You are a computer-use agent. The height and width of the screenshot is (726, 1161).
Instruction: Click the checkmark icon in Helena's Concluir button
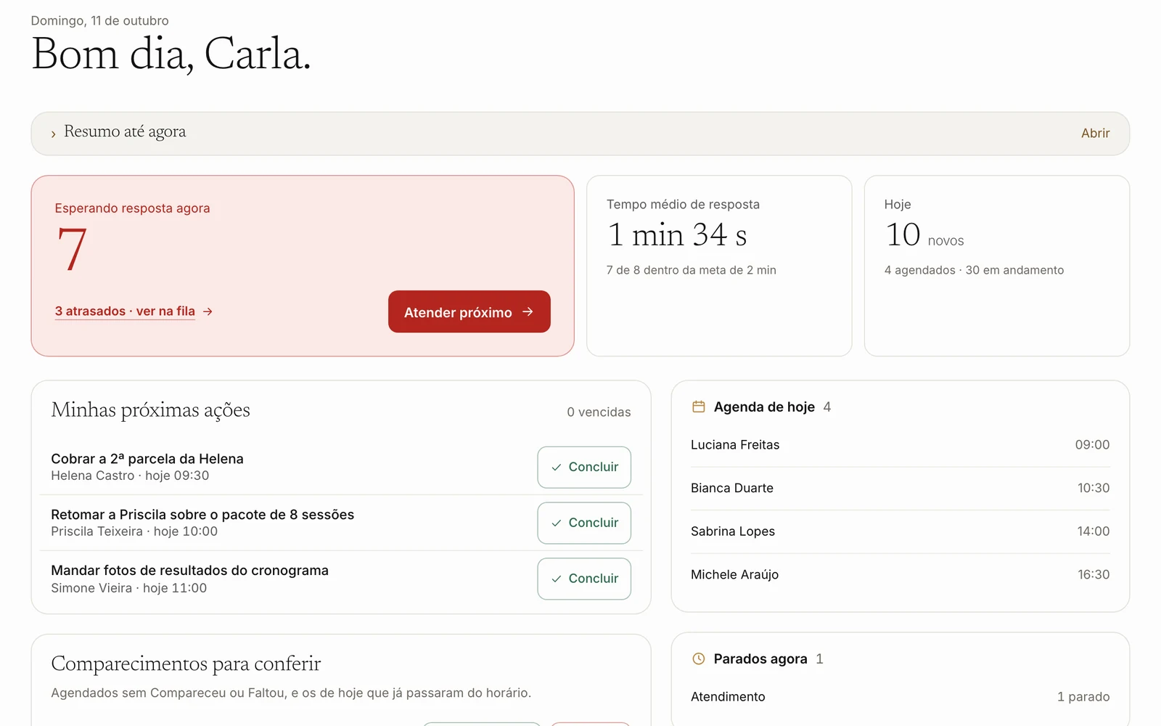pos(557,468)
